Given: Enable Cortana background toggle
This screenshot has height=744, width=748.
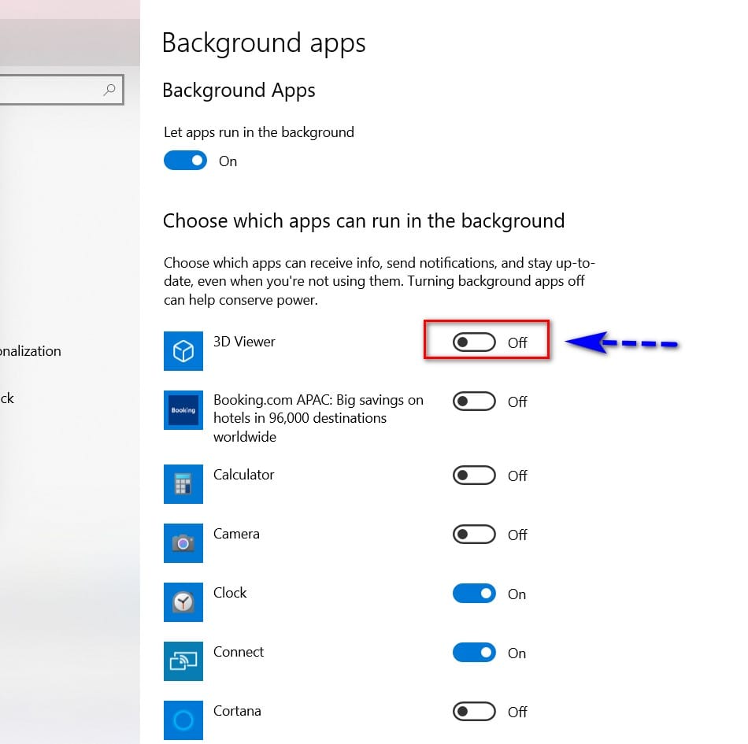Looking at the screenshot, I should (474, 712).
